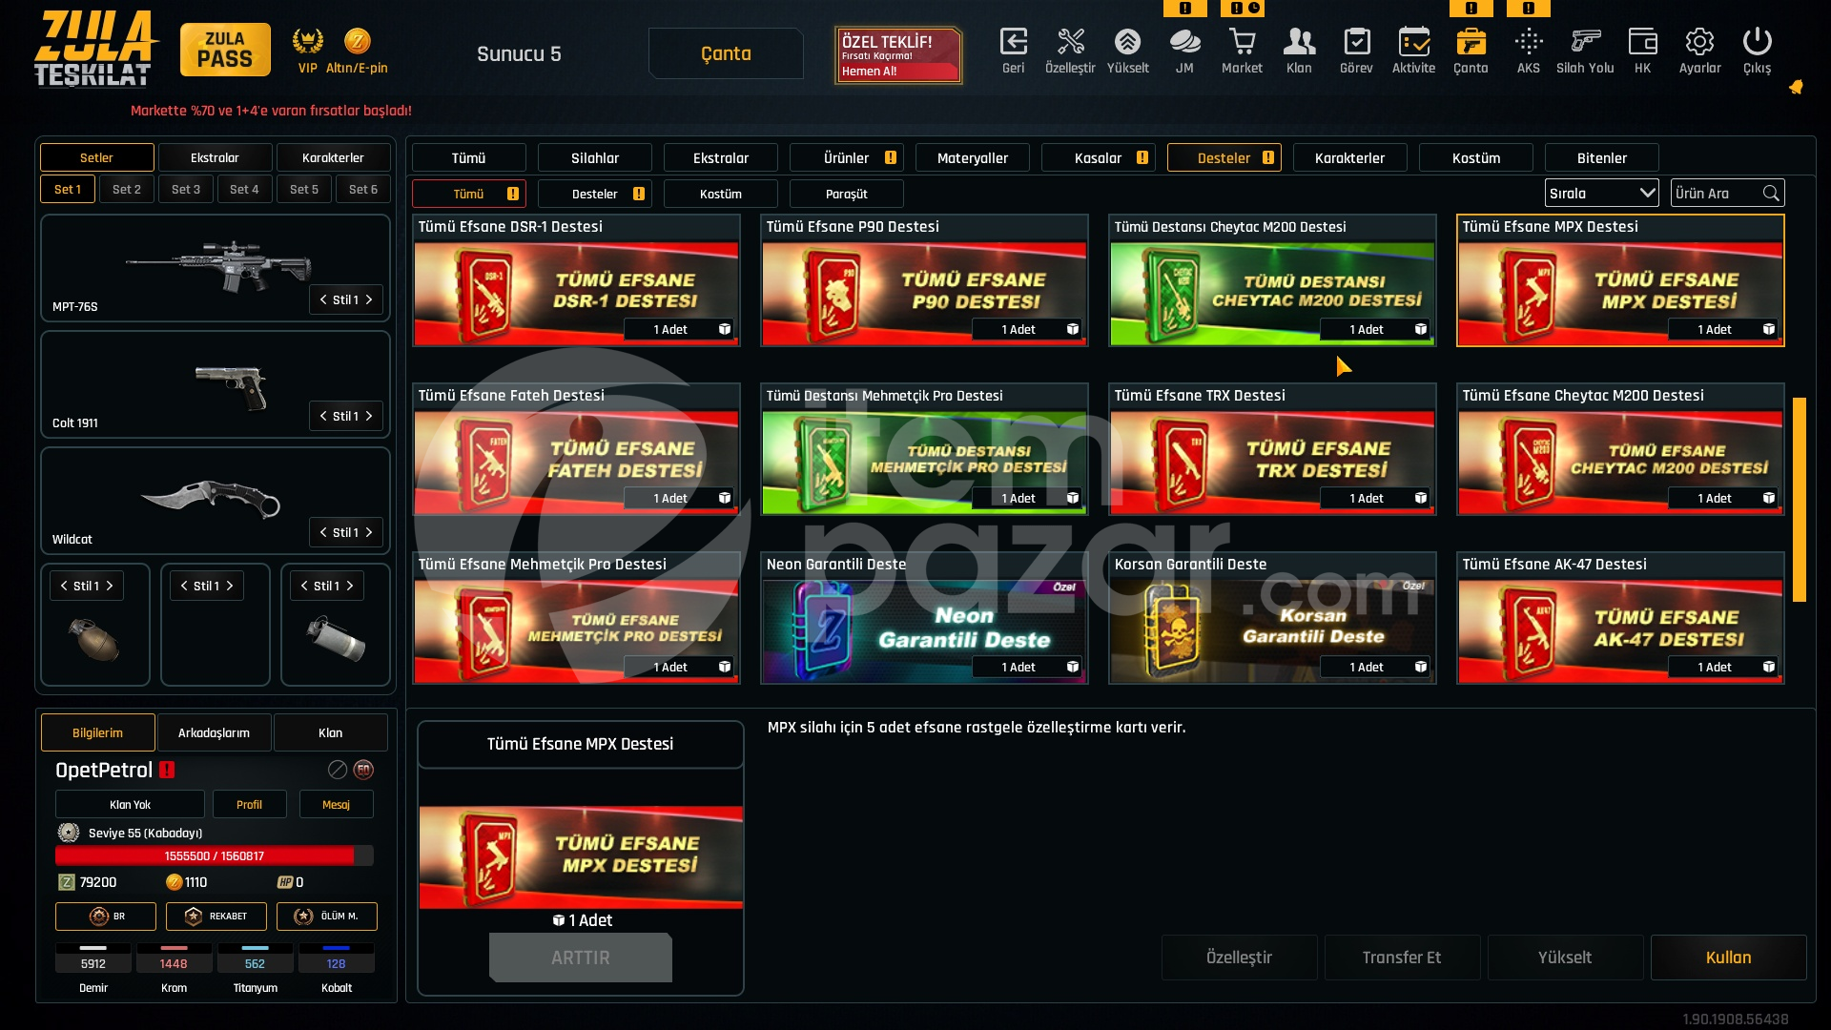The width and height of the screenshot is (1831, 1030).
Task: Open the HK wallet icon
Action: (x=1642, y=42)
